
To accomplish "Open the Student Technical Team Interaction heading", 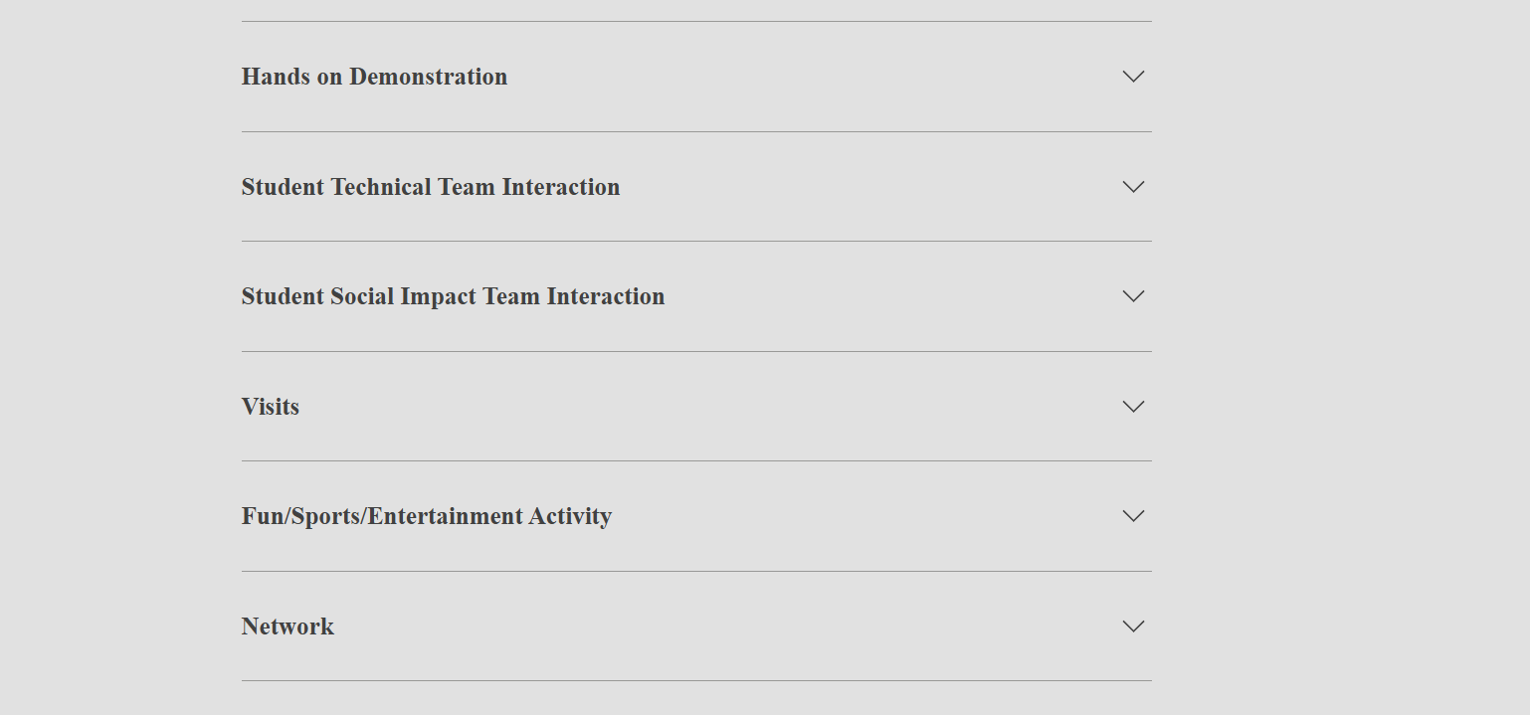I will pos(430,187).
